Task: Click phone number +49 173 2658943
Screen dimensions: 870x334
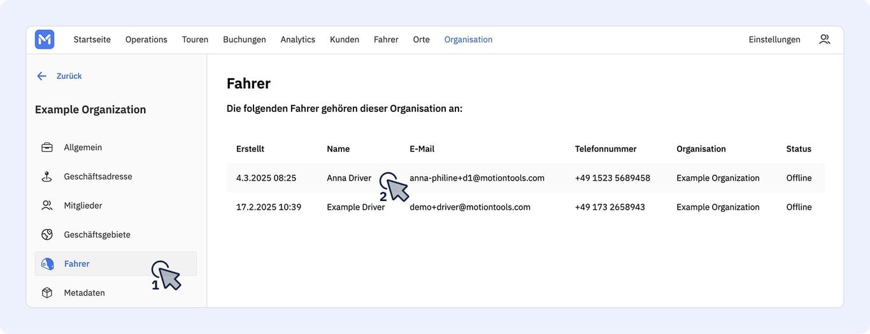Action: 610,207
